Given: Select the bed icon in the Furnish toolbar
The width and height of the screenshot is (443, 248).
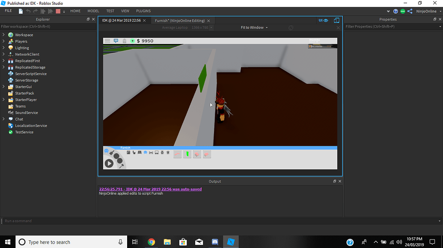Looking at the screenshot, I should [140, 152].
